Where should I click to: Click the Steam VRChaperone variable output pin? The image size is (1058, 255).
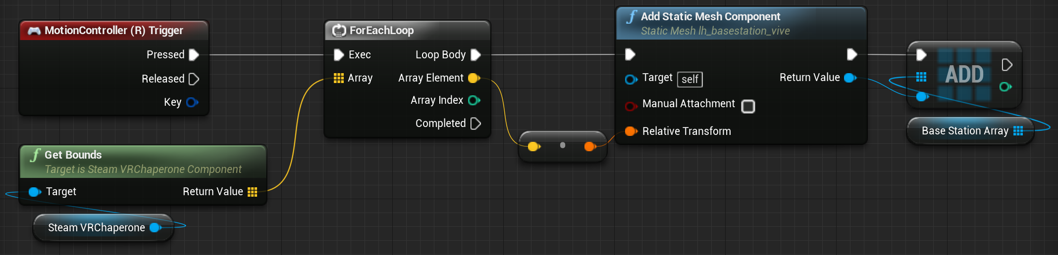click(x=156, y=227)
